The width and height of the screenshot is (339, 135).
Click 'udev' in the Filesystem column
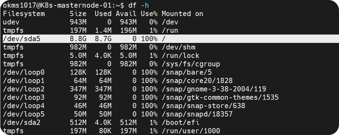[x=11, y=22]
